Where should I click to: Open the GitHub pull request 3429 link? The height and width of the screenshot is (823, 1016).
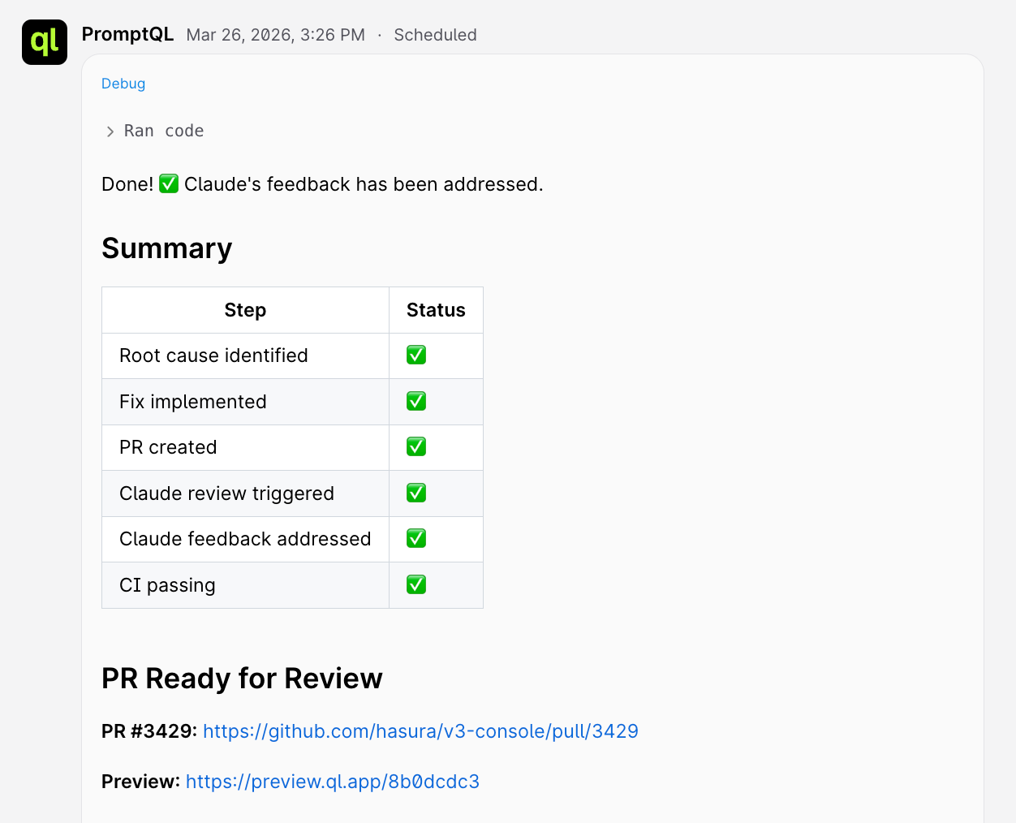pos(420,731)
